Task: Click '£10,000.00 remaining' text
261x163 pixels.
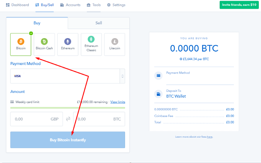Action: click(x=92, y=102)
